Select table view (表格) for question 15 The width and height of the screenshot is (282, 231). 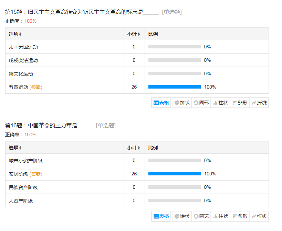[161, 103]
